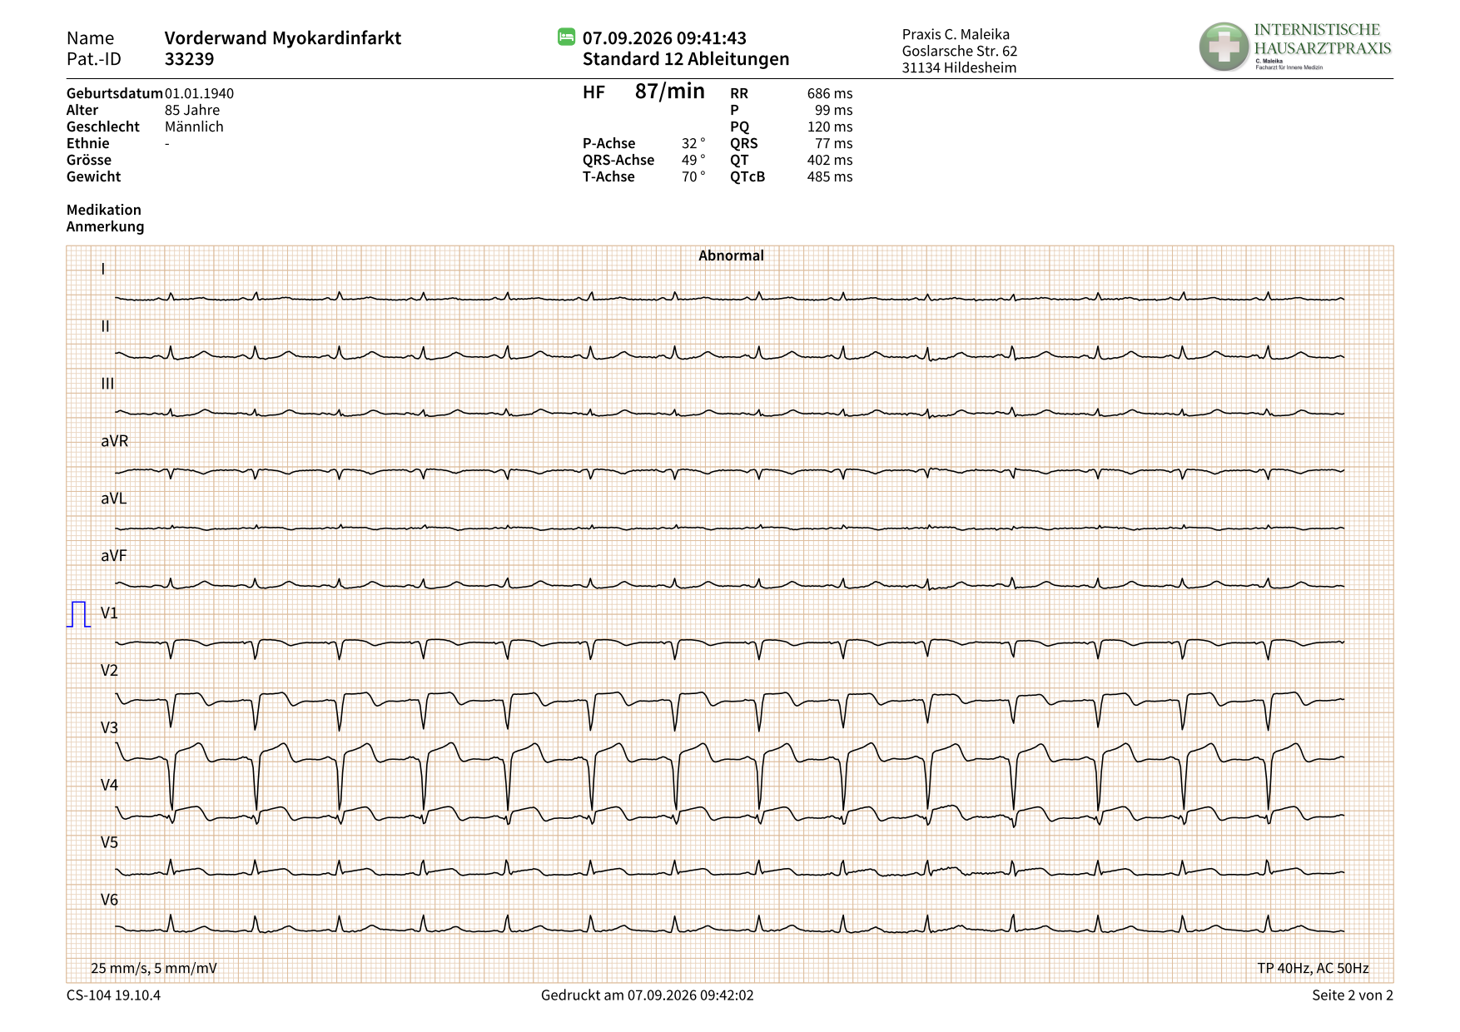This screenshot has height=1032, width=1460.
Task: Click the T-Achse value 70 °
Action: pyautogui.click(x=693, y=176)
